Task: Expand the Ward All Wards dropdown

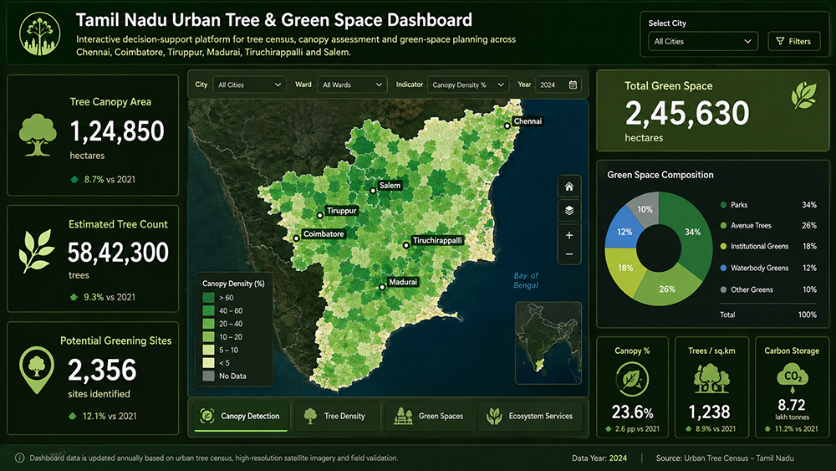Action: point(352,84)
